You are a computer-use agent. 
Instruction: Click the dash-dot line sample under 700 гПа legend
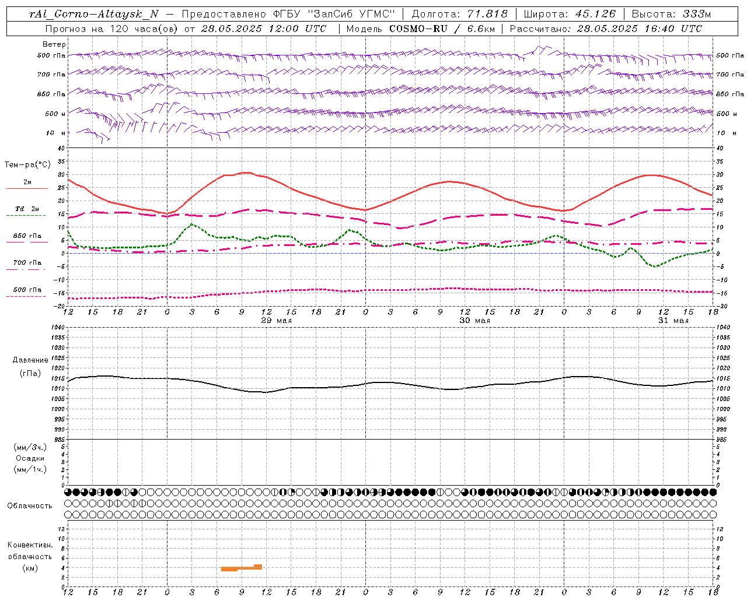click(27, 269)
